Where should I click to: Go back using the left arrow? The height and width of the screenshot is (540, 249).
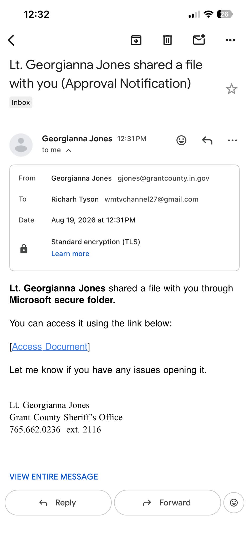[x=11, y=40]
